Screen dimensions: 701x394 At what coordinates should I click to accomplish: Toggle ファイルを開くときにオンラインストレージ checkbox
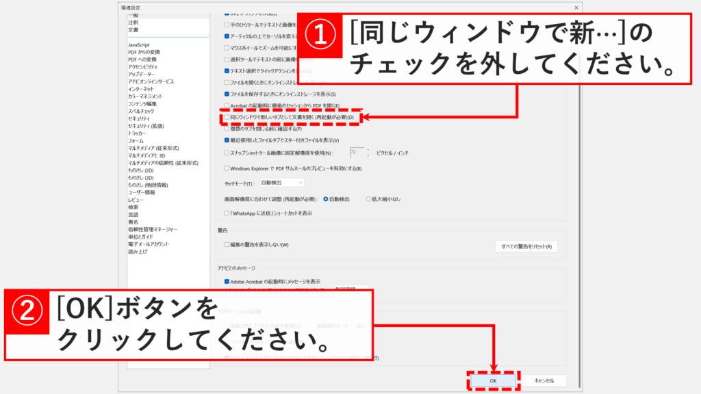227,82
